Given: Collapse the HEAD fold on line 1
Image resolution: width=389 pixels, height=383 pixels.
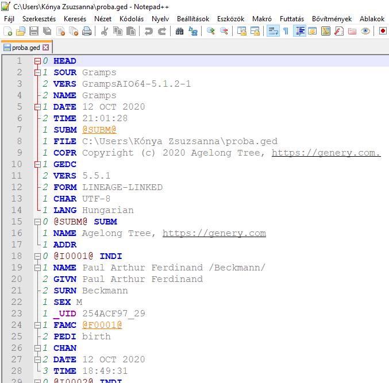Looking at the screenshot, I should (x=37, y=61).
